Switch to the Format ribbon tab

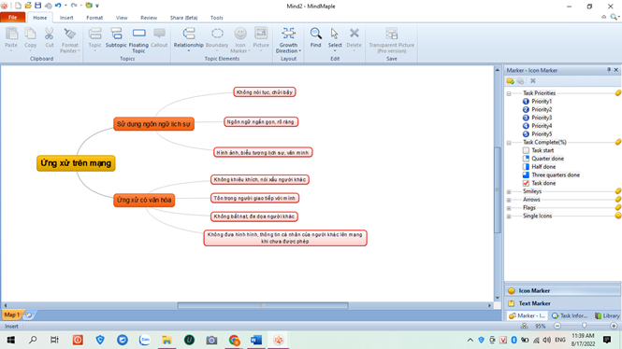(x=94, y=18)
